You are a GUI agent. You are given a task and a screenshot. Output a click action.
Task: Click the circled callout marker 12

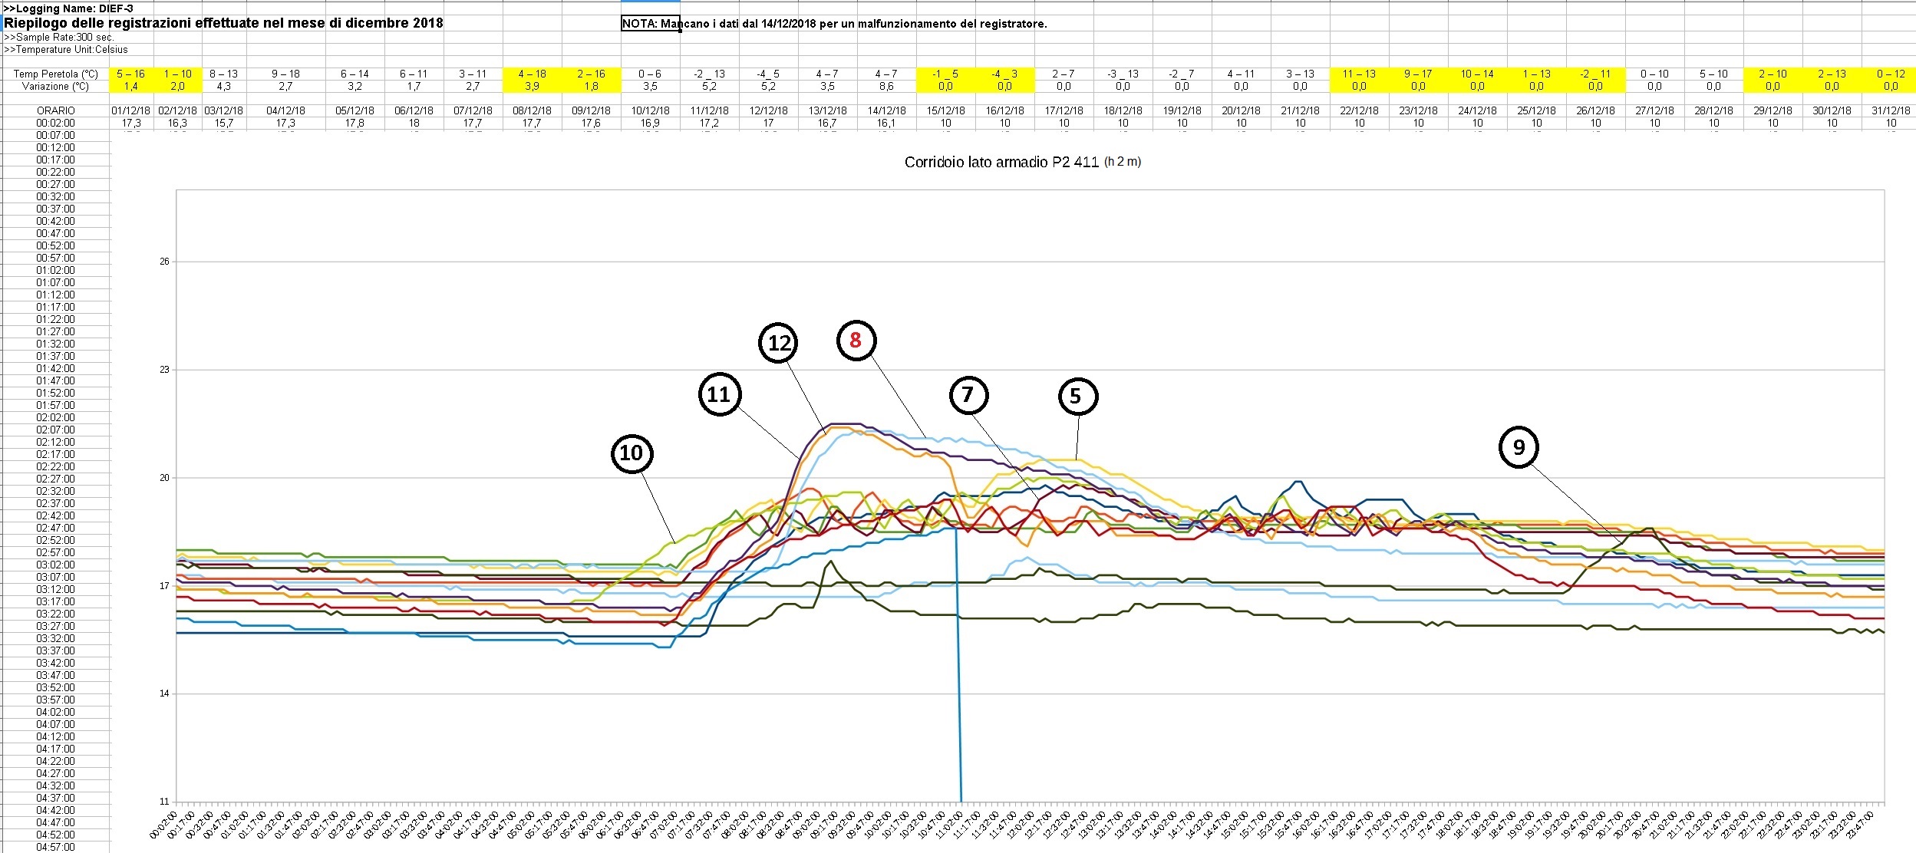coord(778,343)
